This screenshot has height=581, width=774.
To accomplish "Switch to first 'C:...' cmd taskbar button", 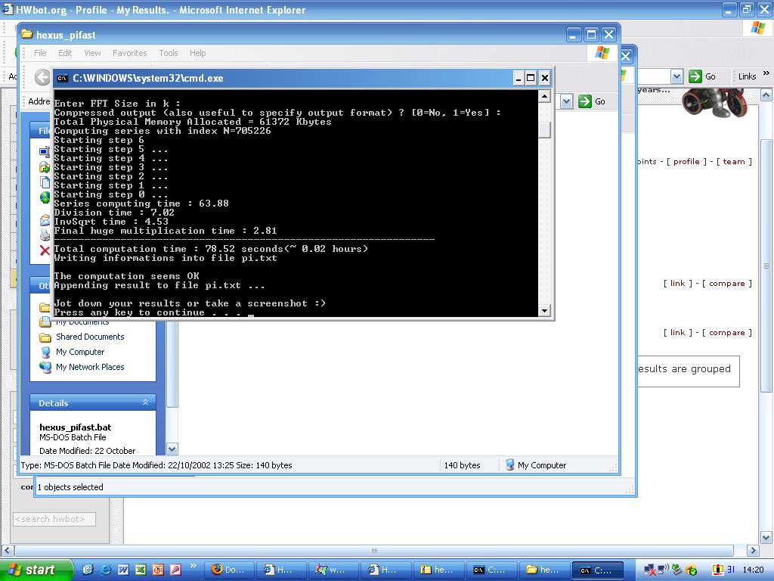I will tap(491, 570).
